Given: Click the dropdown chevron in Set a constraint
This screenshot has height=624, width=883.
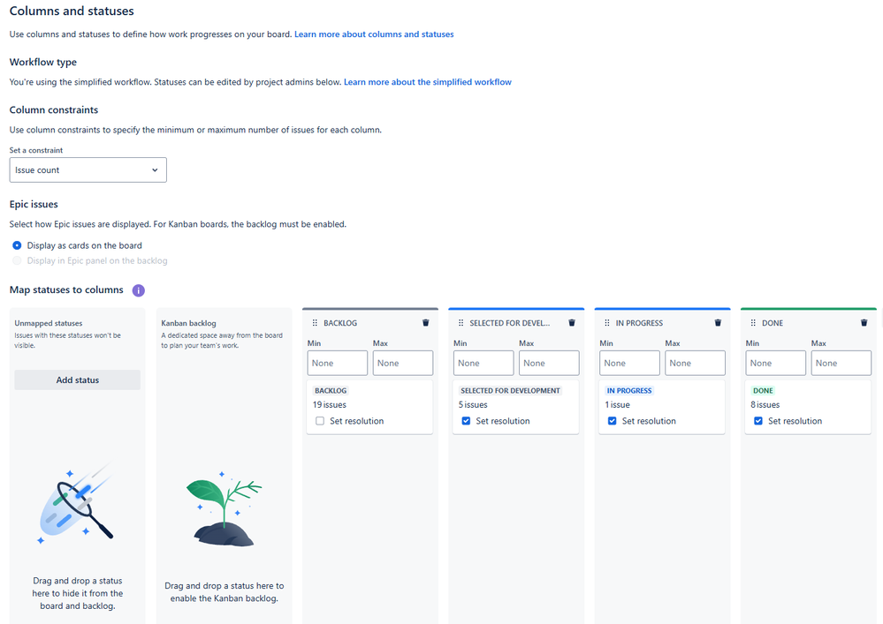Looking at the screenshot, I should click(155, 169).
